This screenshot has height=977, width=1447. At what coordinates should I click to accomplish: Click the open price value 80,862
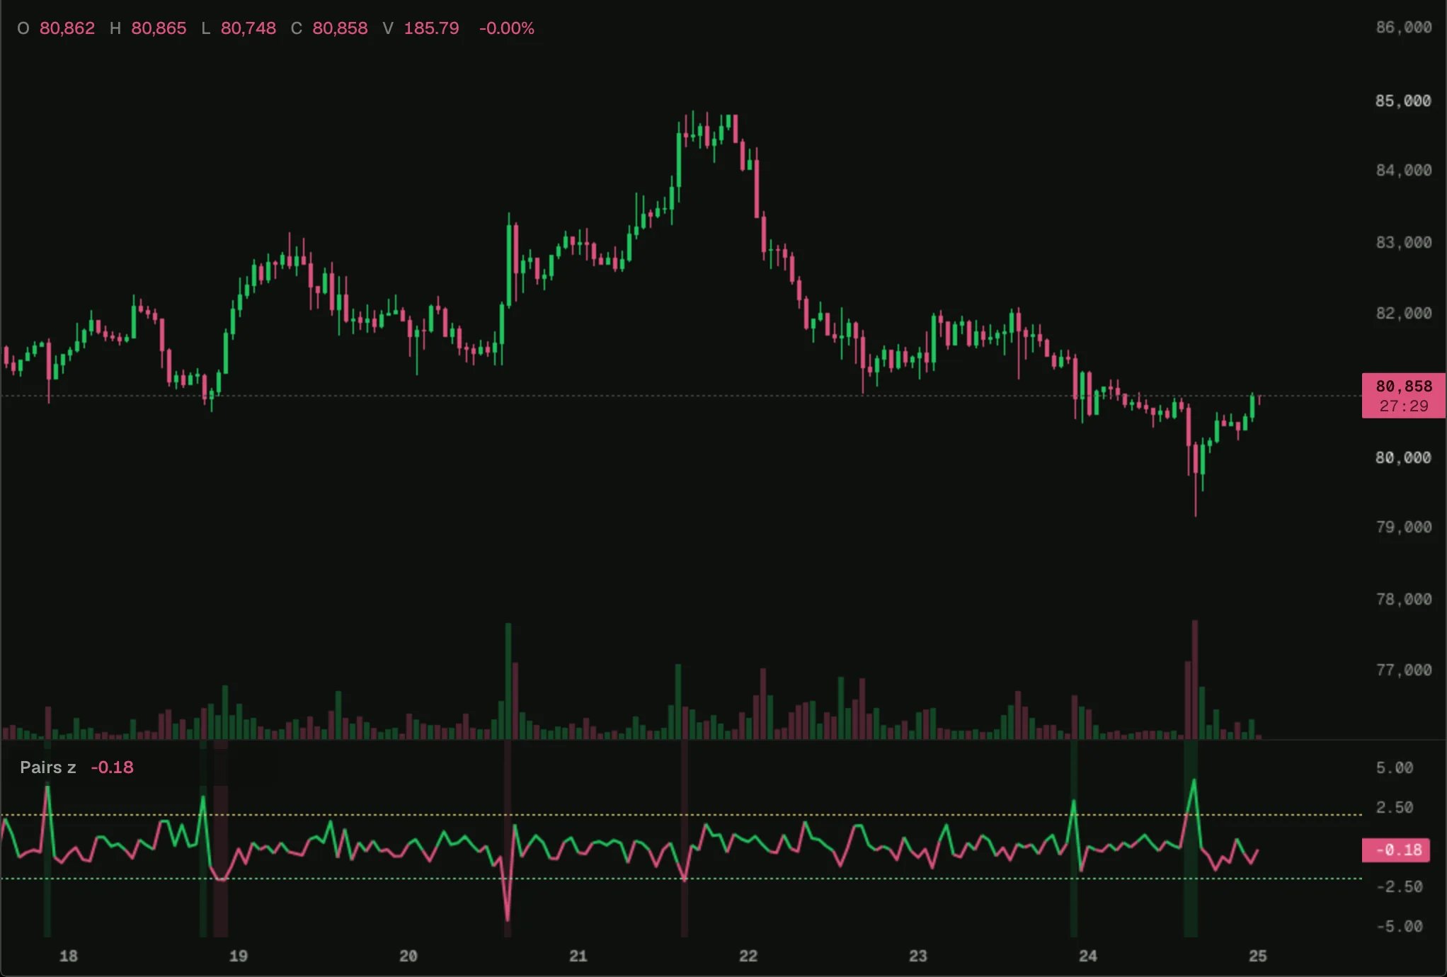point(67,28)
